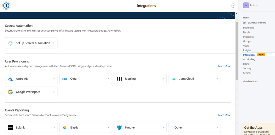Click Learn More for Events Reporting
This screenshot has height=135, width=275.
coord(224,115)
